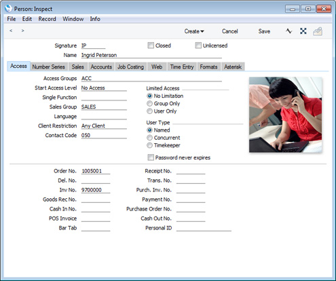Click the POS Invoice field

click(x=96, y=219)
